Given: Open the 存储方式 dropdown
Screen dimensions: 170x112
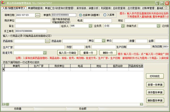Looking at the screenshot, I should coord(158,26).
